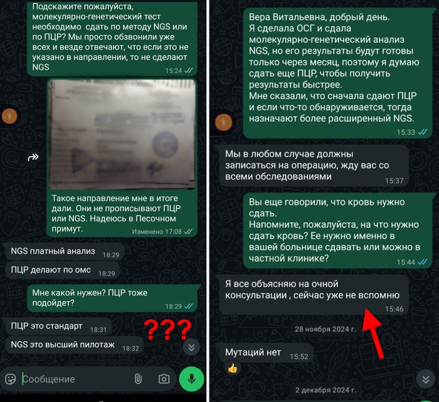
Task: Tap the thumbs-up reaction under "Мутаций нет"
Action: (233, 368)
